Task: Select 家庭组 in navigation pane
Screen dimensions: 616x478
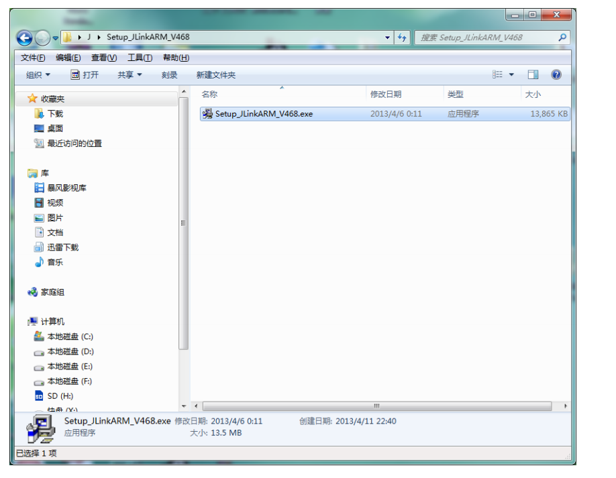Action: (52, 292)
